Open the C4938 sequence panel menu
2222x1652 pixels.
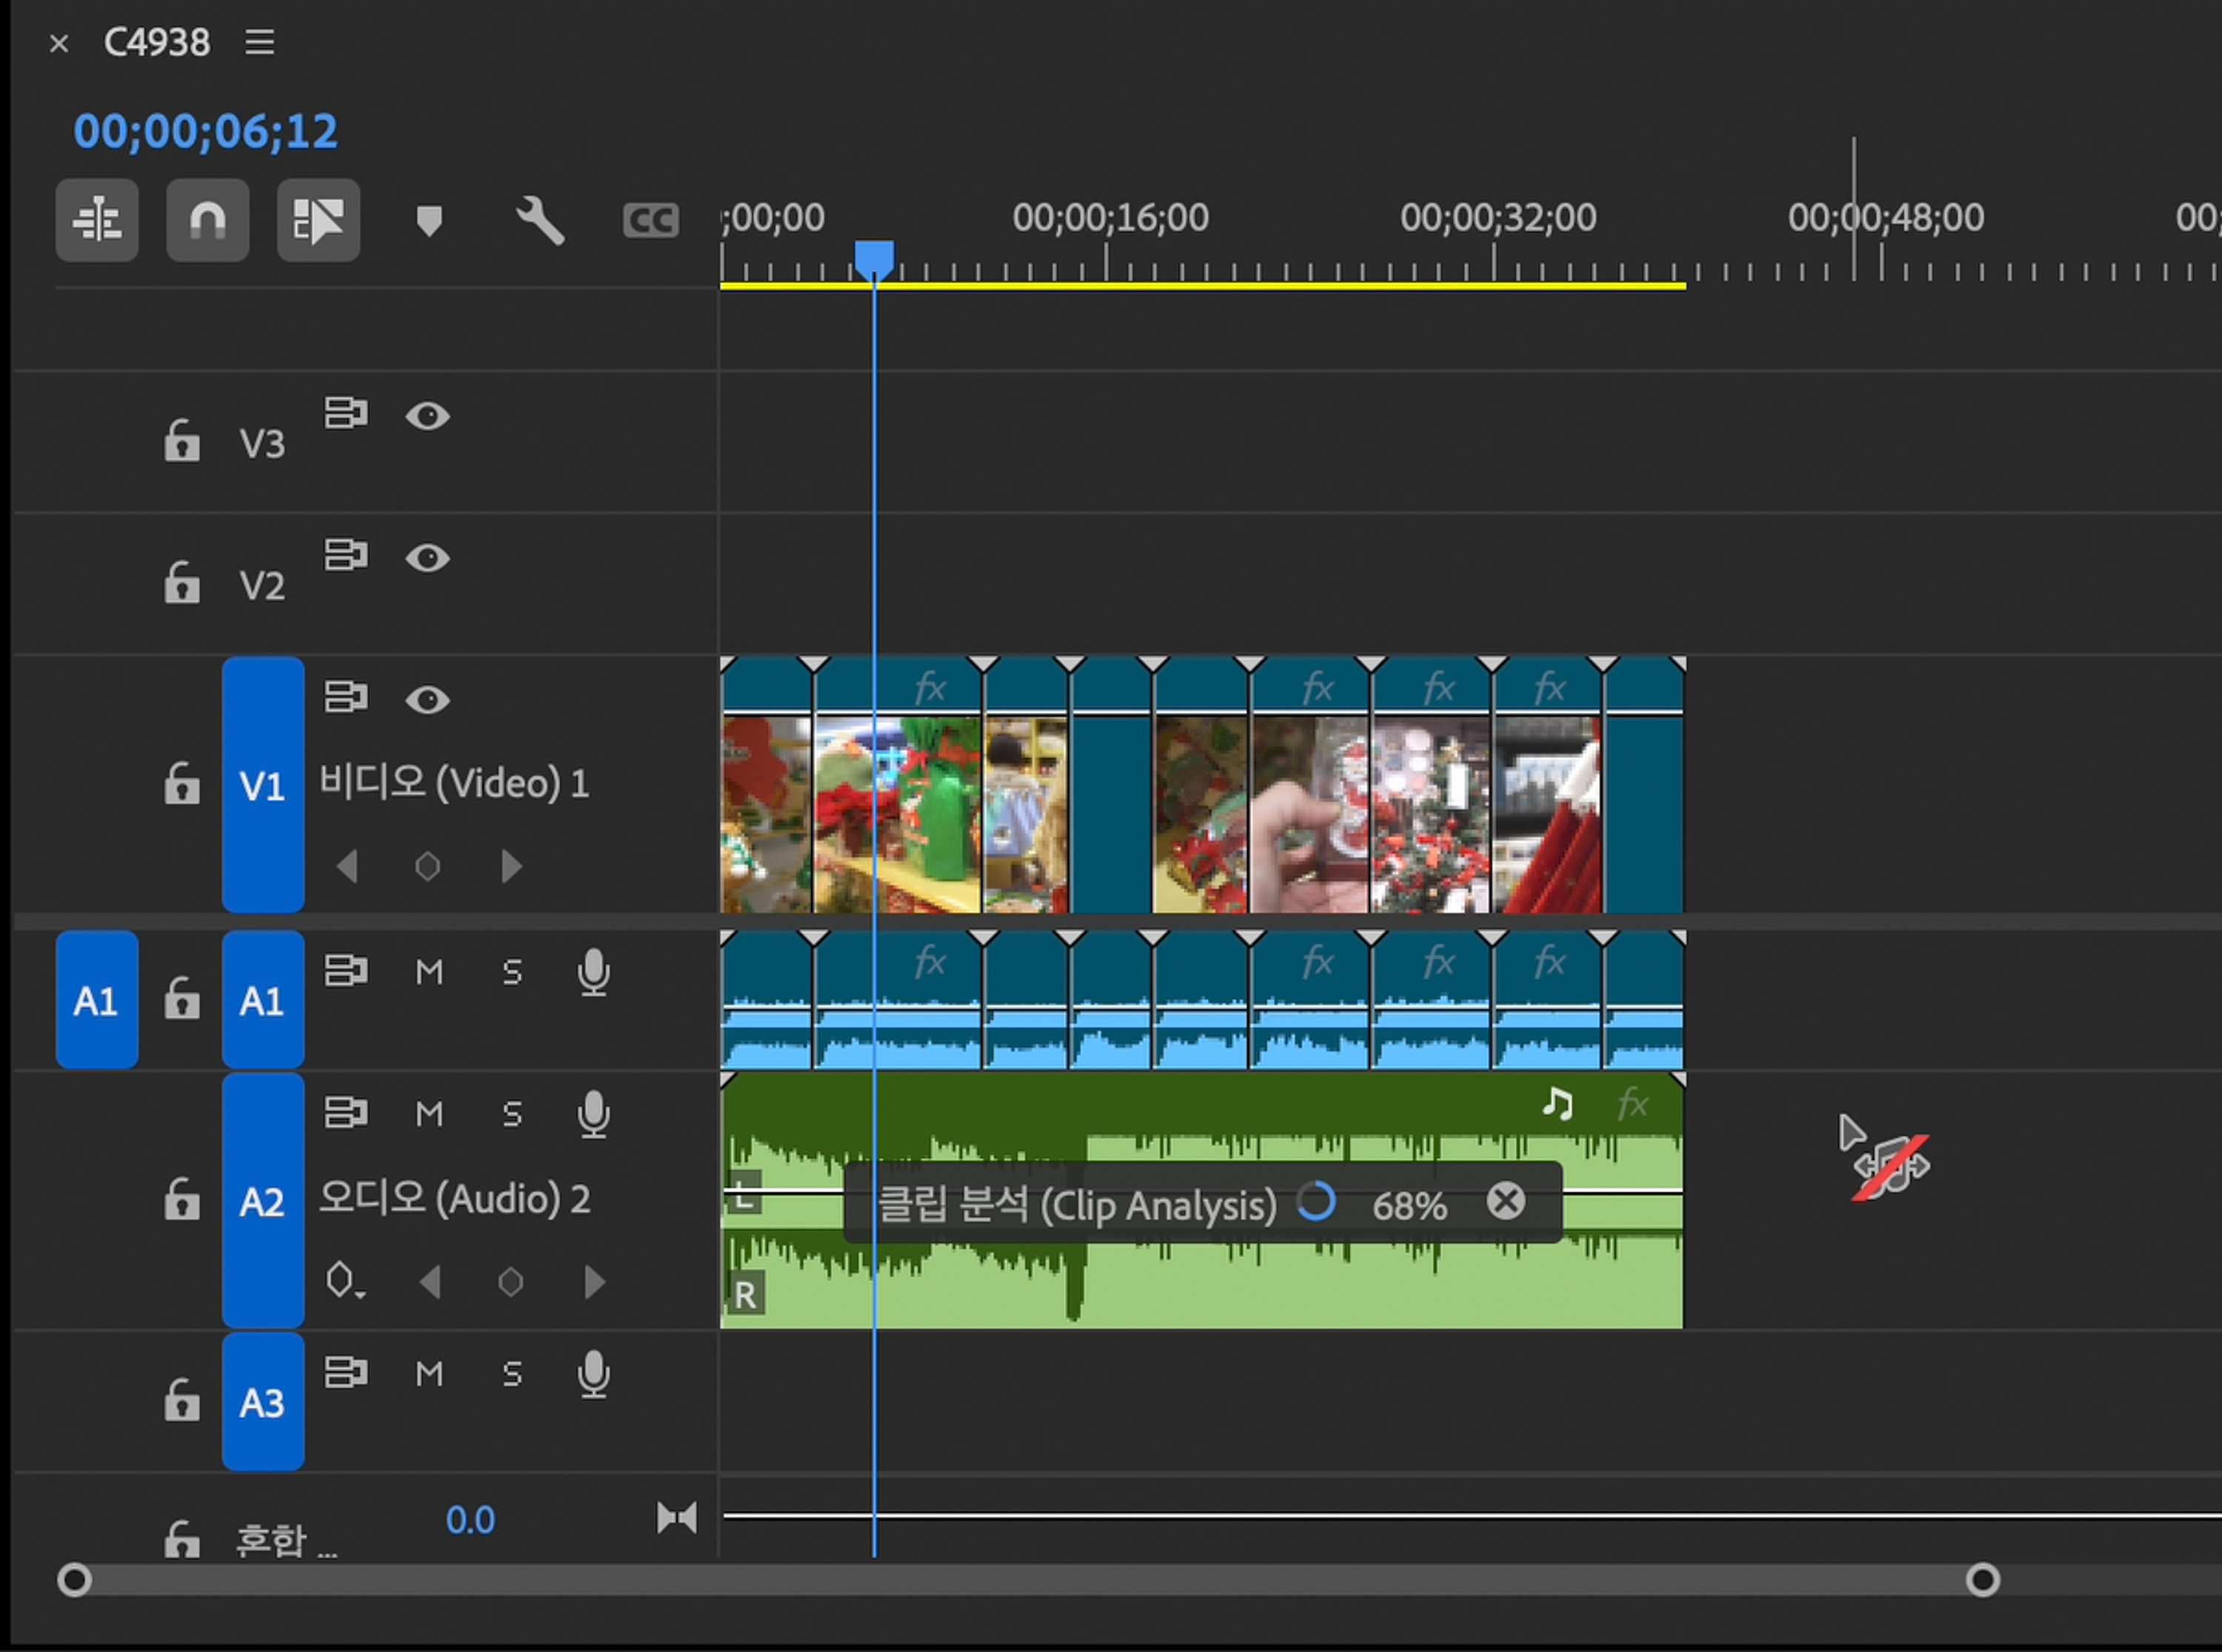260,42
